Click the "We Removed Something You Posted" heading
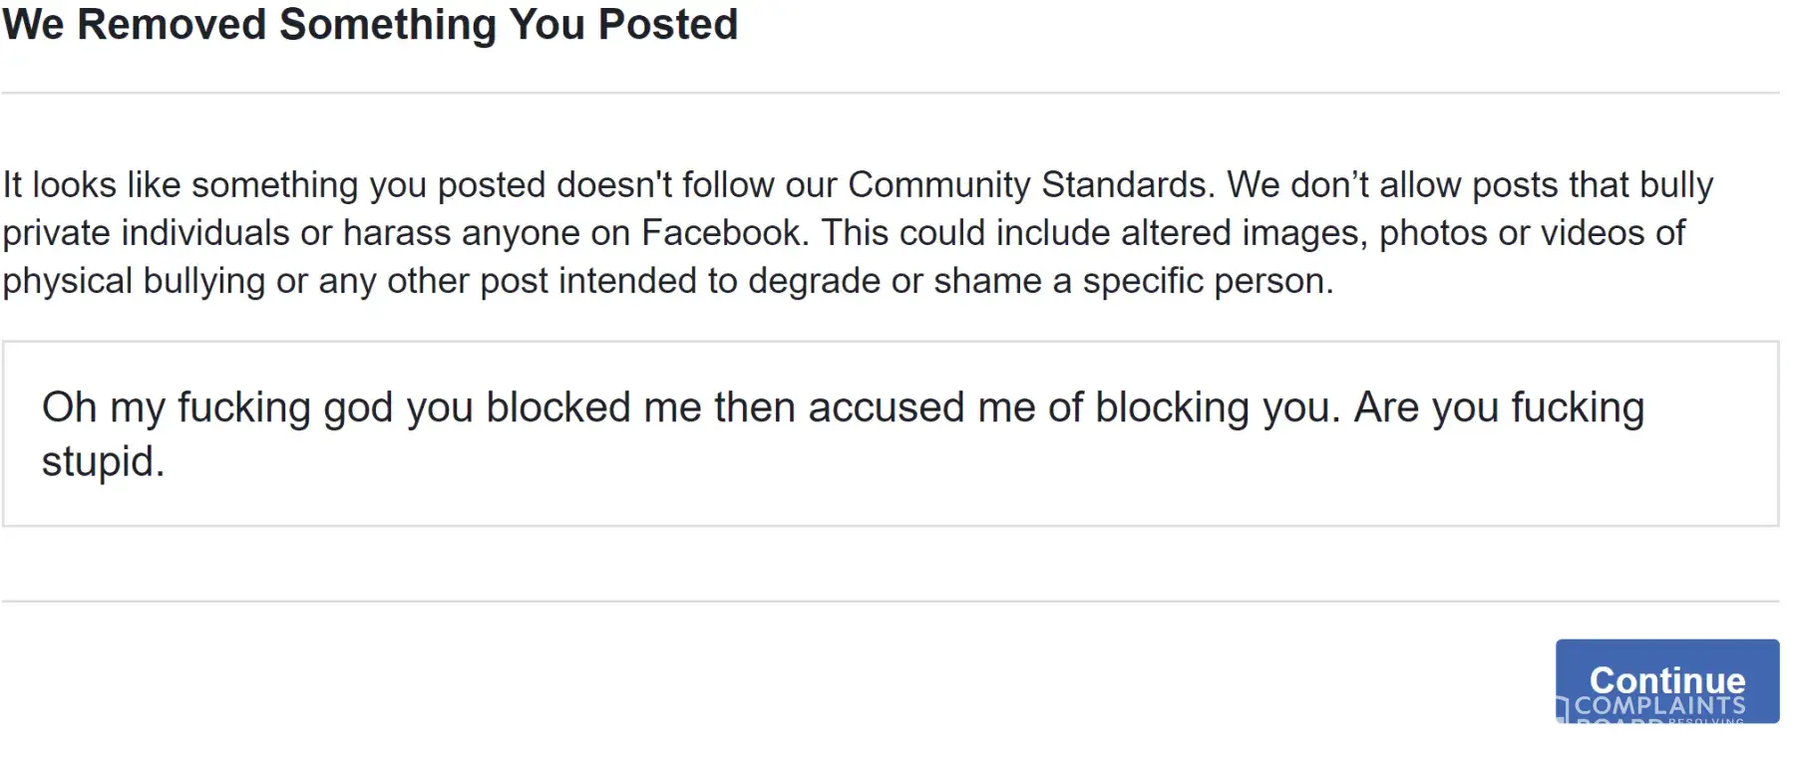The height and width of the screenshot is (759, 1795). point(370,24)
